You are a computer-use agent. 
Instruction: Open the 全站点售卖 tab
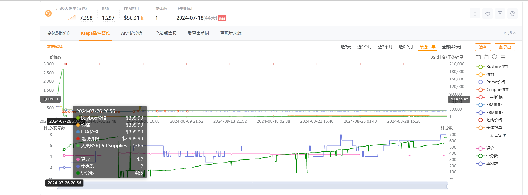point(166,33)
